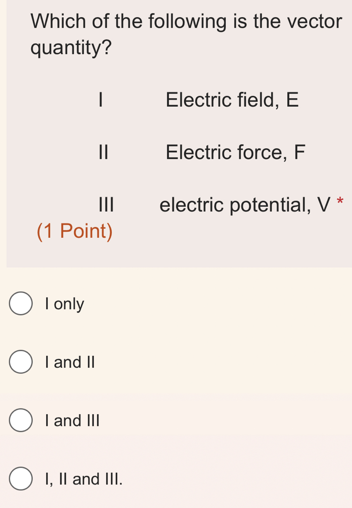Click the "I only" option label
The image size is (352, 508).
(64, 304)
